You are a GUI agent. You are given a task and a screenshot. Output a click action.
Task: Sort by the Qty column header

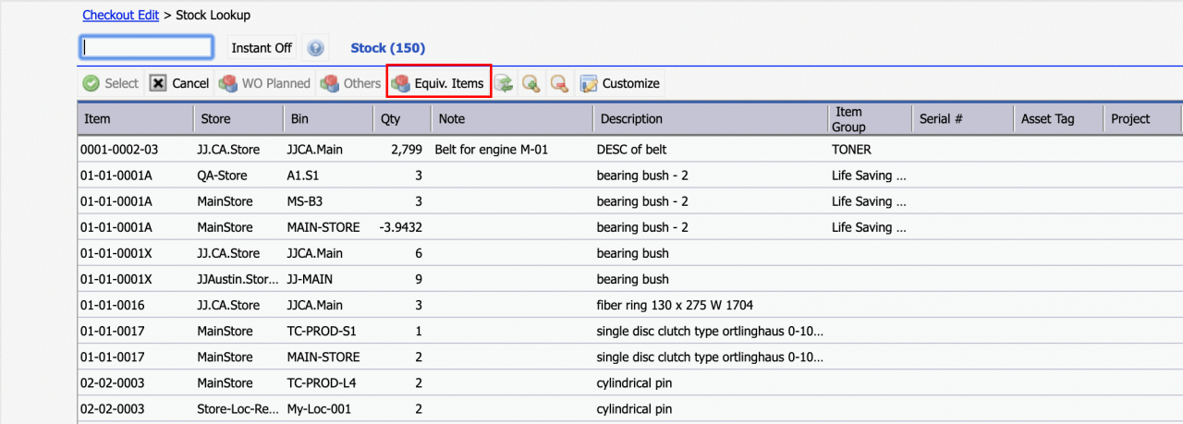[x=403, y=118]
